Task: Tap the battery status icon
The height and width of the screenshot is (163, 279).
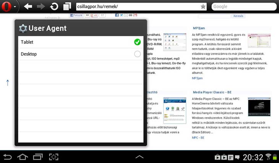Action: click(275, 157)
